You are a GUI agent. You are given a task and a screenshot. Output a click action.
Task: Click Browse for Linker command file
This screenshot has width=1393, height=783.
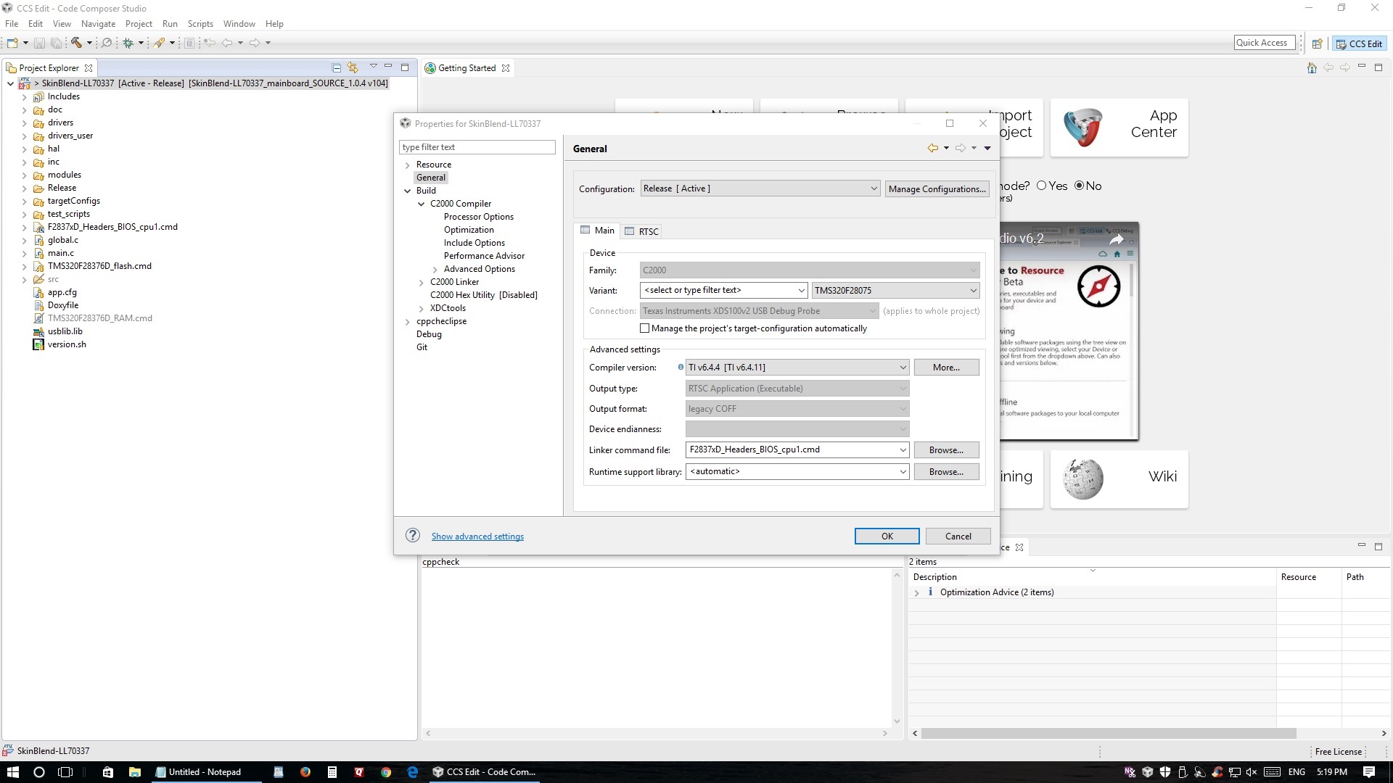coord(946,449)
